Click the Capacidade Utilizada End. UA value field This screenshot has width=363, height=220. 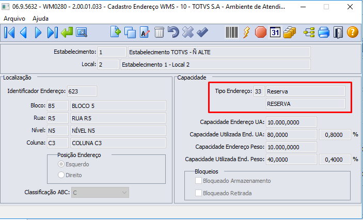[291, 135]
